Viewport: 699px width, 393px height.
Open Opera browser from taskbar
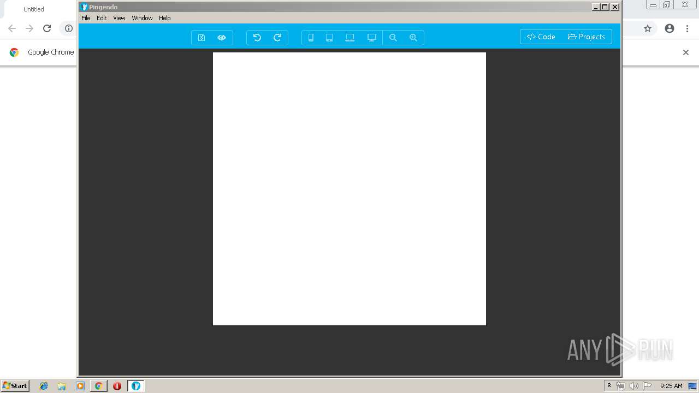point(117,386)
